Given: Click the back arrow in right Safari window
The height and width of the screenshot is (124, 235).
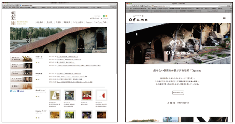Looking at the screenshot, I should pos(128,6).
